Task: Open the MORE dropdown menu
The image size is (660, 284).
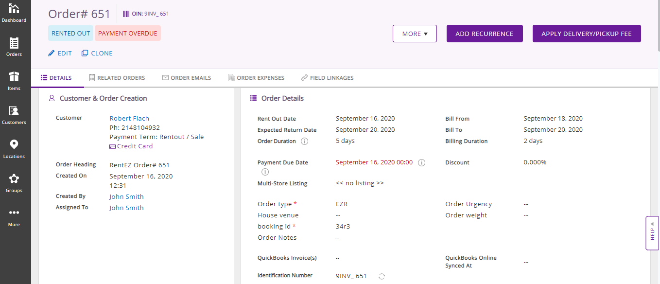Action: (x=414, y=34)
